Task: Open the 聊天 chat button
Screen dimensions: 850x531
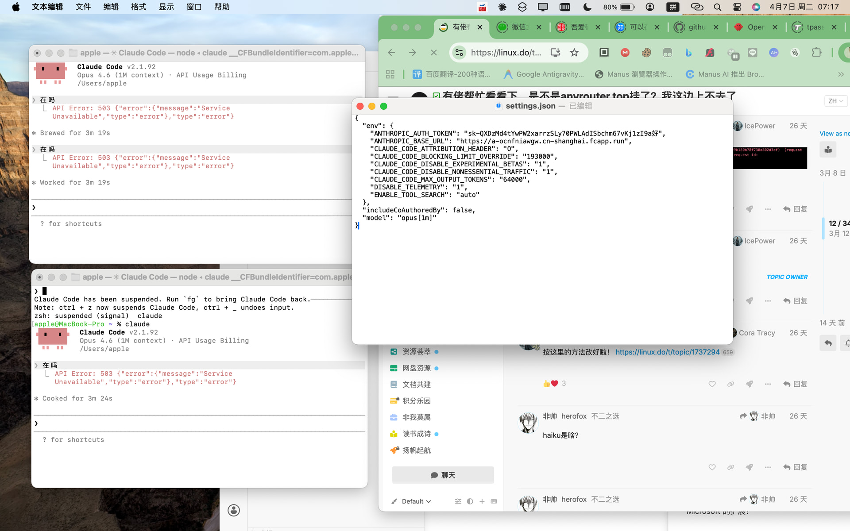Action: click(443, 475)
